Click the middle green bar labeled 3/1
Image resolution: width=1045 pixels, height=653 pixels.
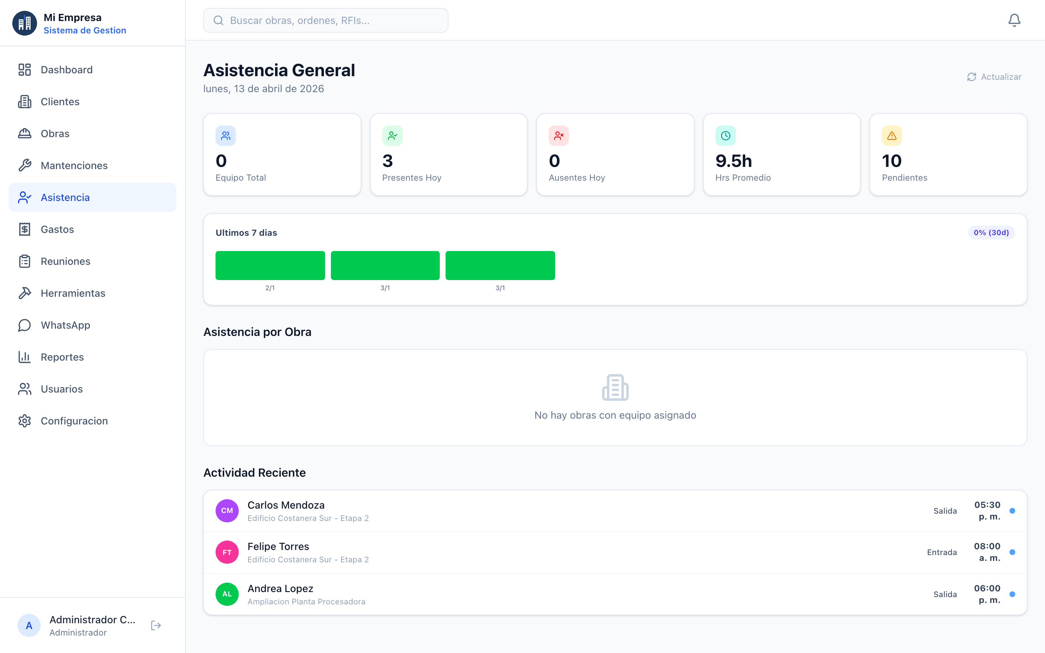click(385, 265)
